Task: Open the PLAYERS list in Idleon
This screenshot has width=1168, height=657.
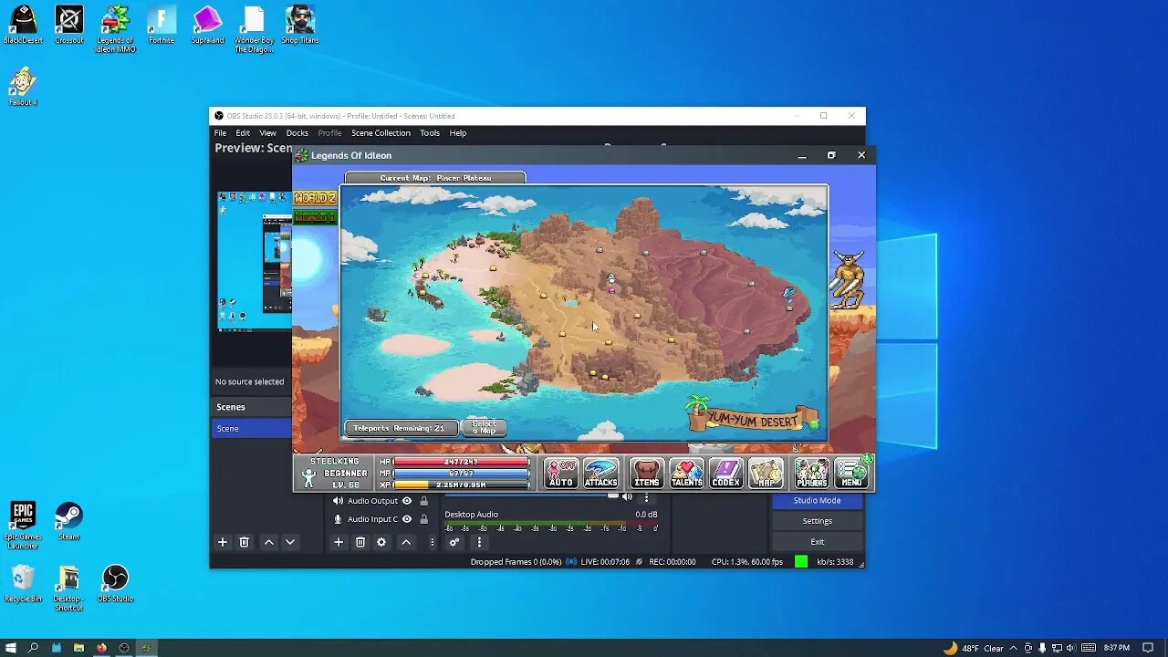Action: coord(811,473)
